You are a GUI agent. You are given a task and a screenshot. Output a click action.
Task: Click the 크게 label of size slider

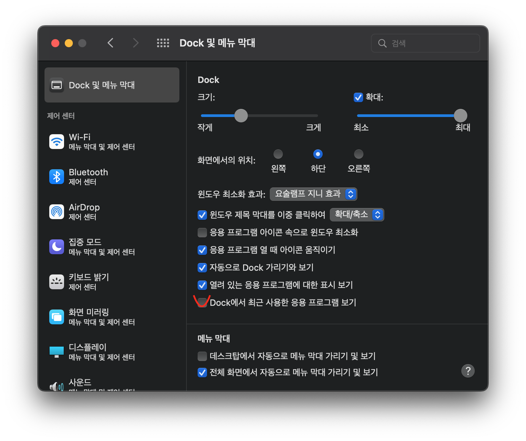(x=314, y=127)
